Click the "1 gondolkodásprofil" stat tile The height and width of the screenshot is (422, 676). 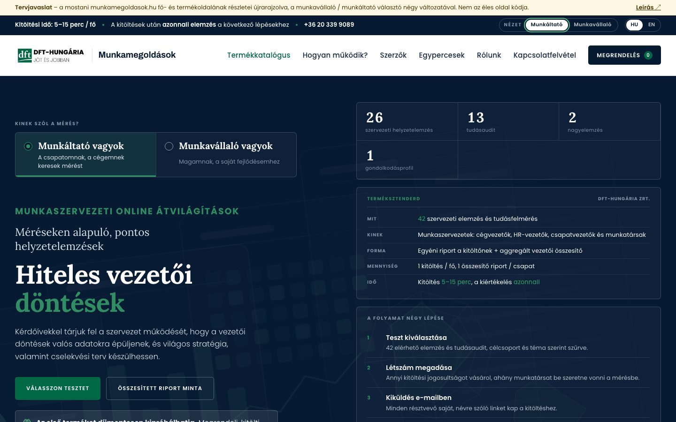(x=407, y=160)
